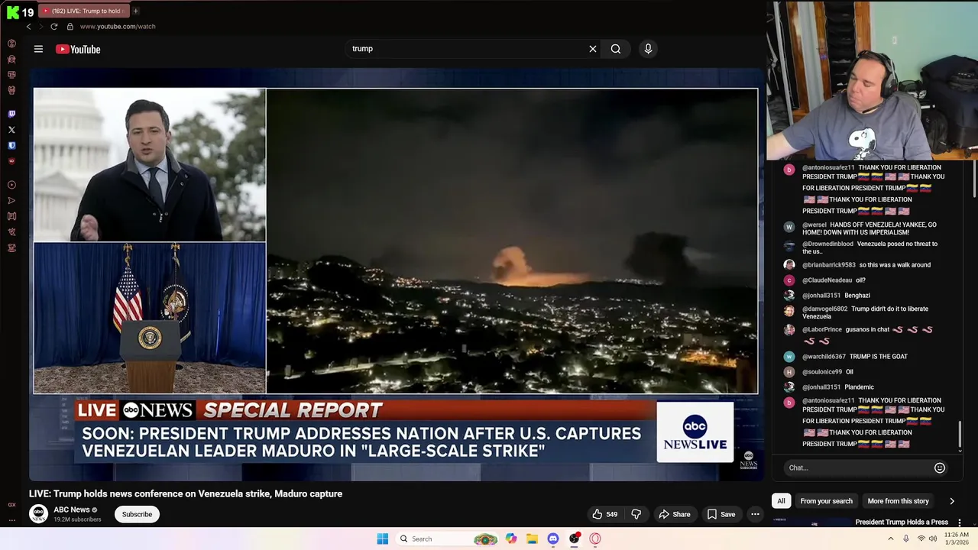
Task: Open Opera browser from the taskbar
Action: (x=595, y=539)
